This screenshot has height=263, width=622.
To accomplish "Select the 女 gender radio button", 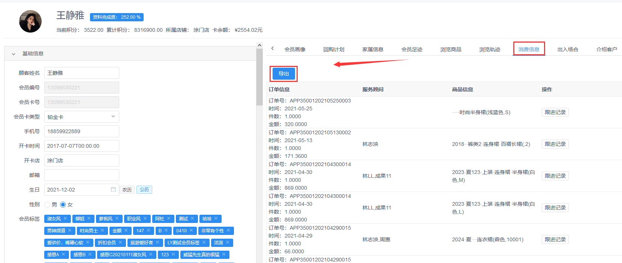I will coord(63,205).
